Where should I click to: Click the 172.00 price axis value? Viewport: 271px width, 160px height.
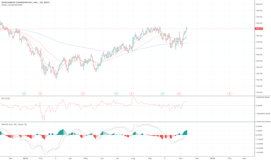click(x=259, y=48)
